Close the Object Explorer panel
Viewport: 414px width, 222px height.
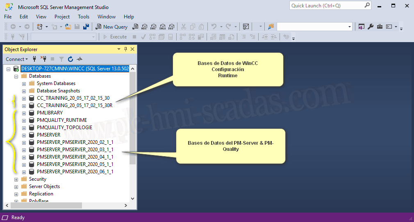(132, 49)
